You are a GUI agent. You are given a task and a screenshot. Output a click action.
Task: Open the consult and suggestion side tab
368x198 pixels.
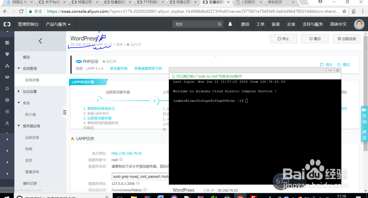coord(364,124)
